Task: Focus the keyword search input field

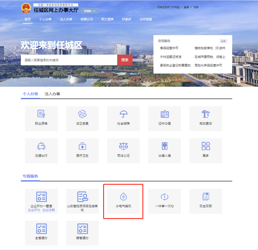Action: [69, 60]
